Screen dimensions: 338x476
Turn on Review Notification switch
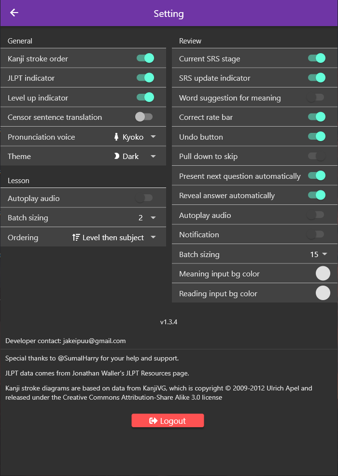tap(316, 234)
